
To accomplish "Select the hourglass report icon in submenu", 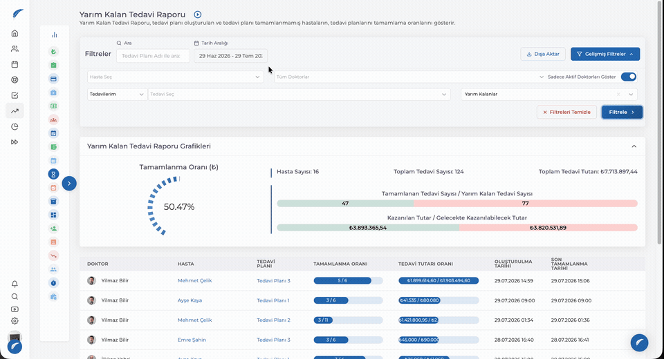I will (x=53, y=174).
